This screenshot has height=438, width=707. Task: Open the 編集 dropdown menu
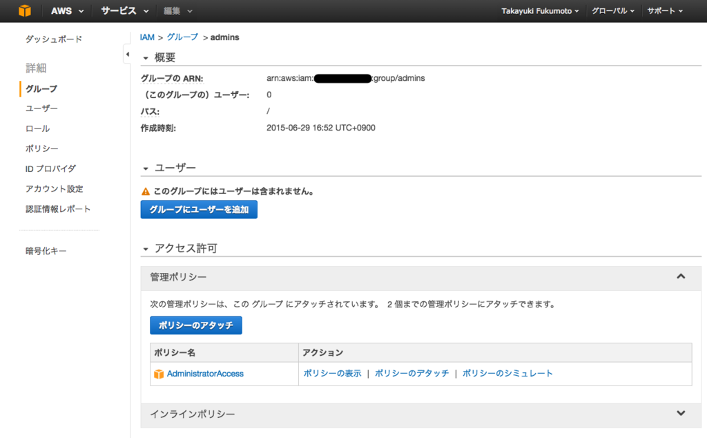(178, 11)
